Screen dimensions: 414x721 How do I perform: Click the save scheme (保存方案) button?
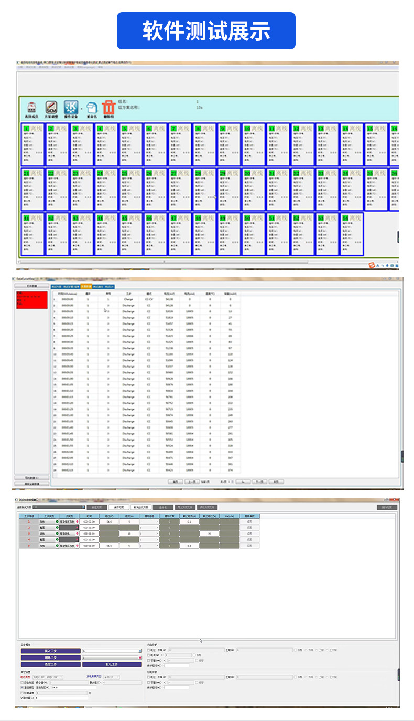point(118,507)
